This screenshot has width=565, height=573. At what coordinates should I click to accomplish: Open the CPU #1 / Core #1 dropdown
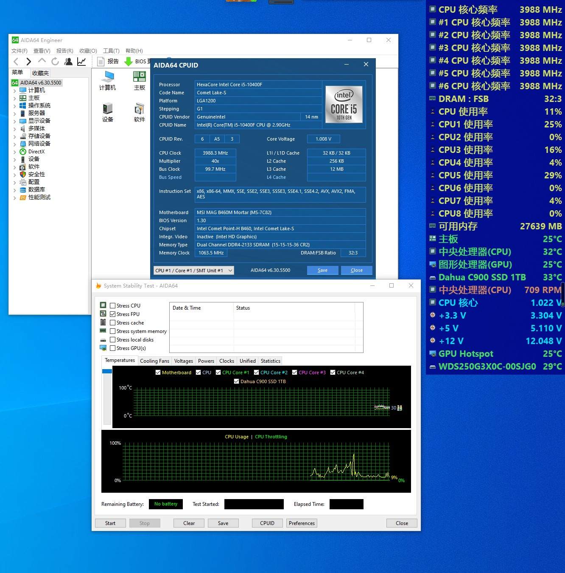click(193, 271)
